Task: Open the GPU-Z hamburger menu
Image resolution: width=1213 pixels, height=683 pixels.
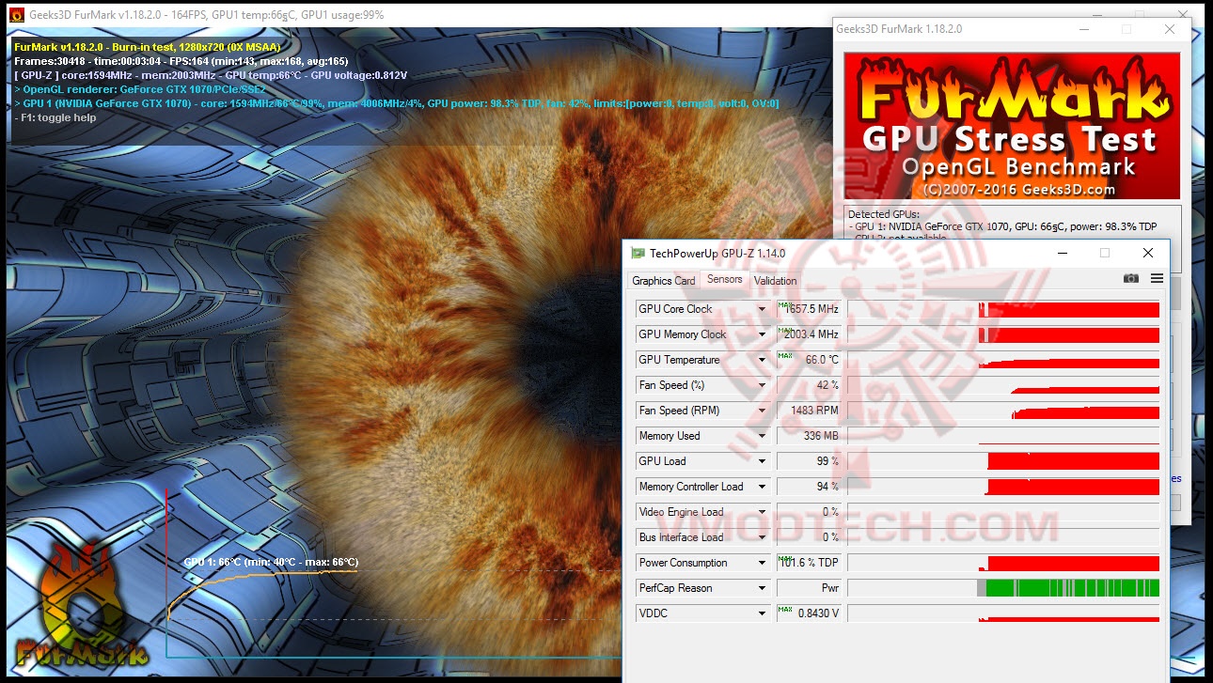Action: coord(1157,279)
